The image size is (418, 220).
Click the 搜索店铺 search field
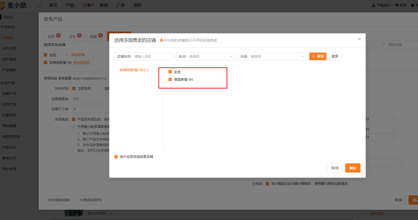pyautogui.click(x=399, y=45)
